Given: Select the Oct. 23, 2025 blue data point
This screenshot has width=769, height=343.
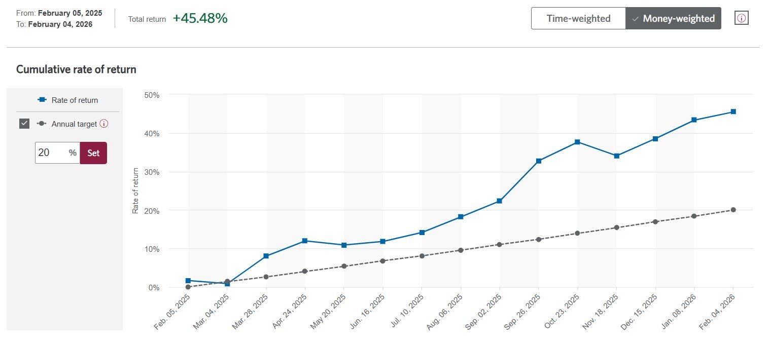Looking at the screenshot, I should (x=577, y=142).
